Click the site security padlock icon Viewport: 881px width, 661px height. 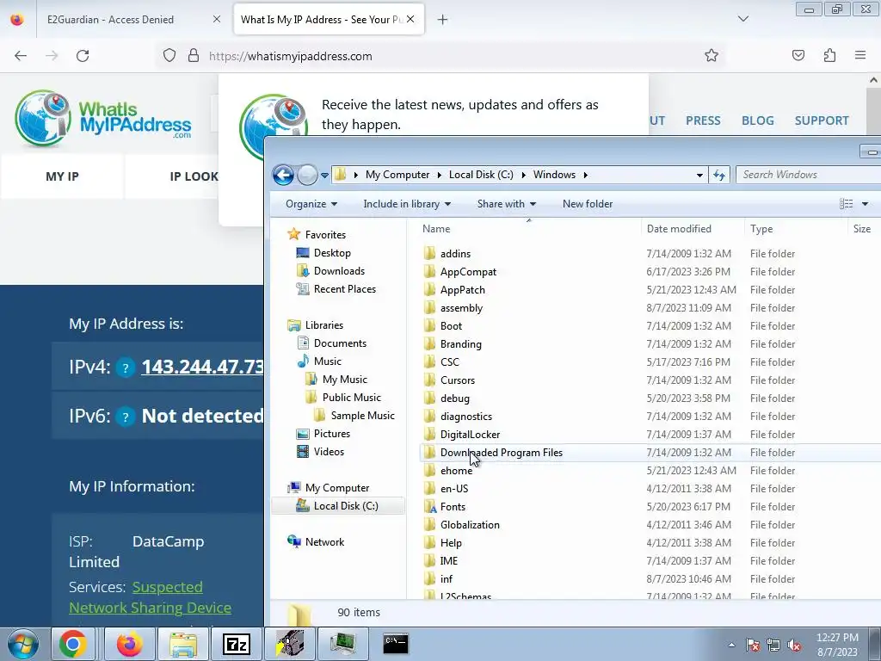194,56
